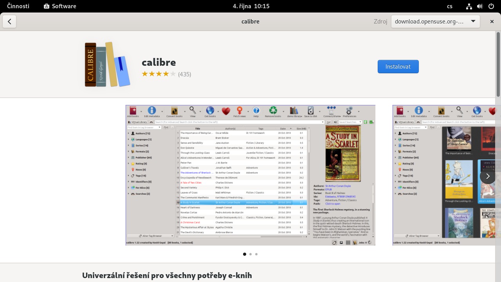Click the bold calibre app name heading
This screenshot has height=282, width=501.
click(x=159, y=62)
